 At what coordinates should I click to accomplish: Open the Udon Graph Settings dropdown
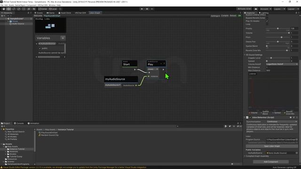tap(215, 15)
